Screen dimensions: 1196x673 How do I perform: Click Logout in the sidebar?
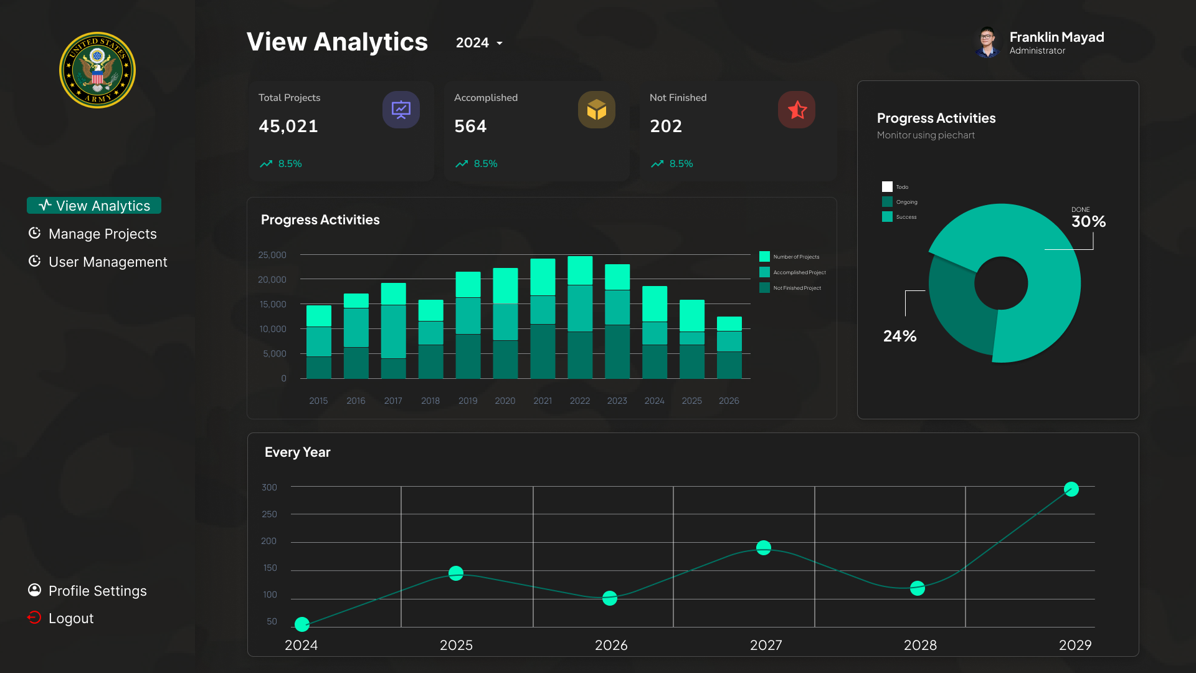pos(61,618)
